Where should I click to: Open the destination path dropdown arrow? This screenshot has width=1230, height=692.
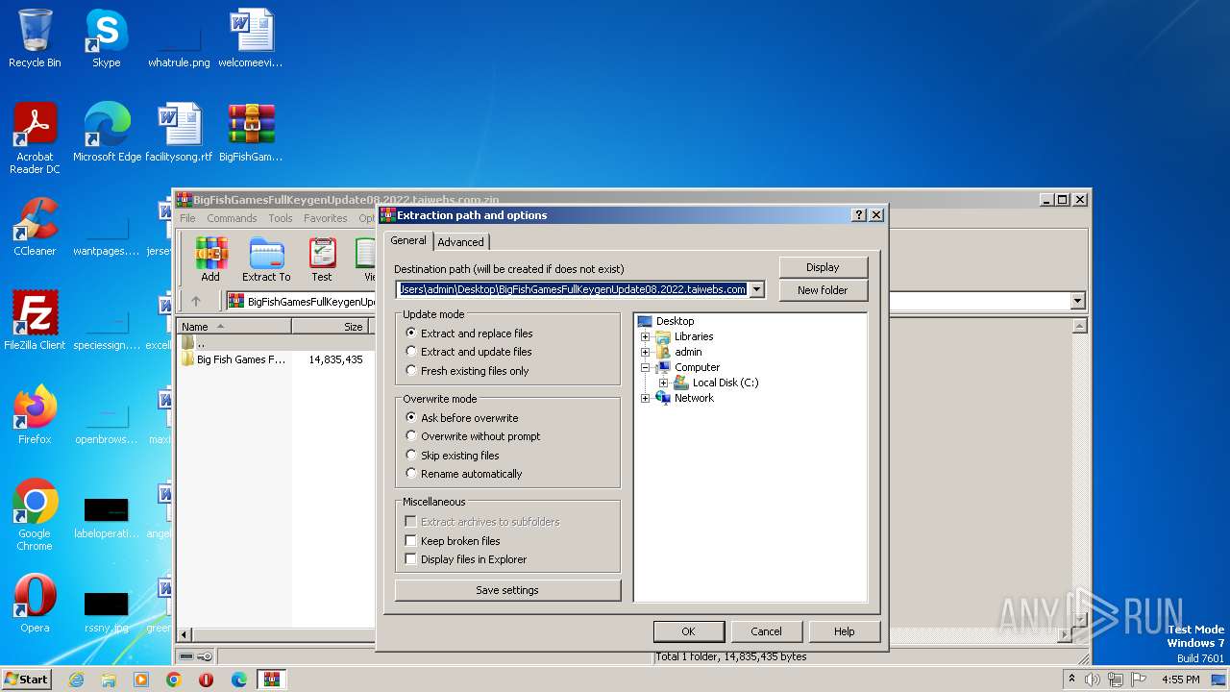[757, 289]
